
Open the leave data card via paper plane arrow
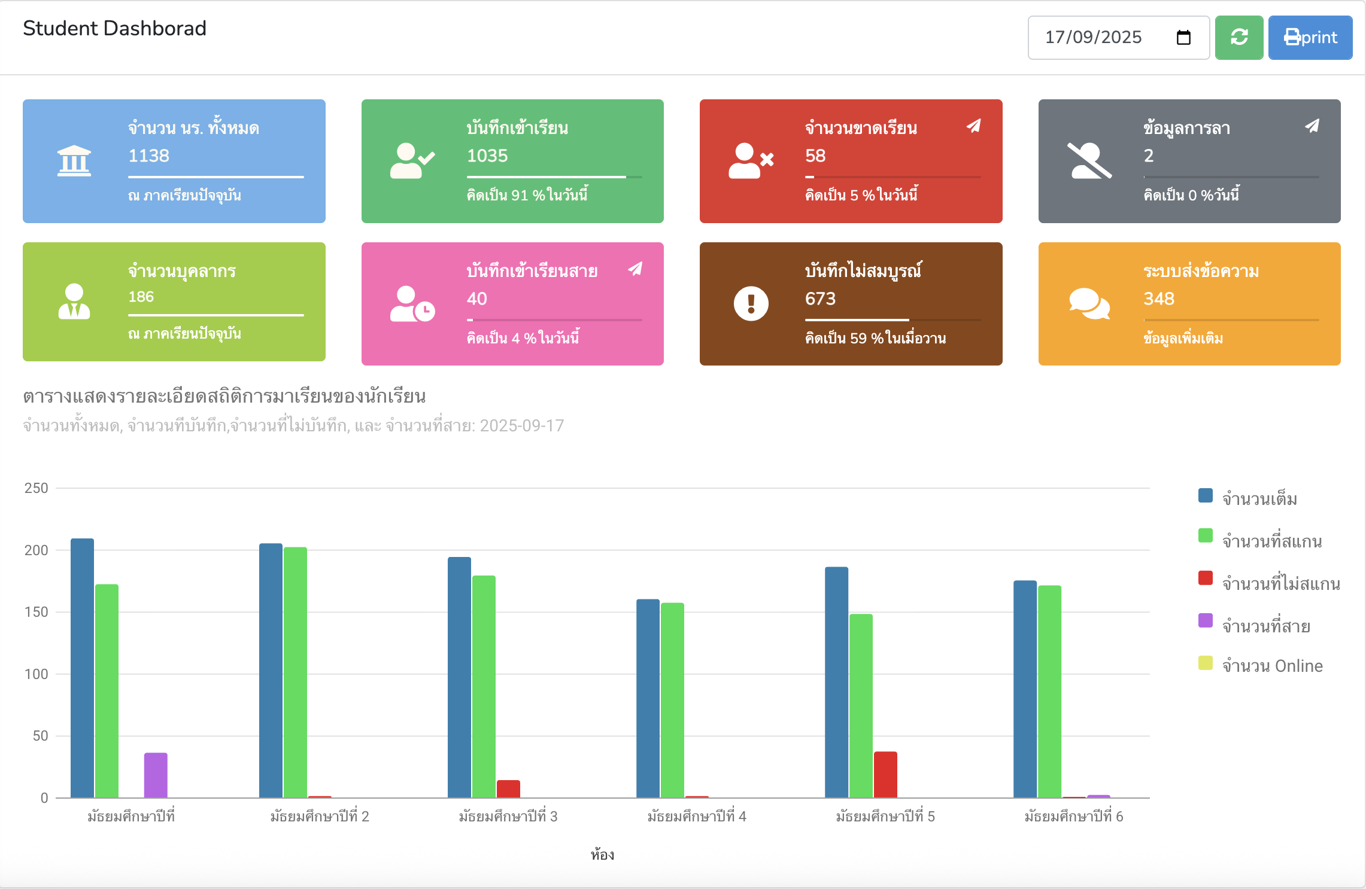[1312, 126]
